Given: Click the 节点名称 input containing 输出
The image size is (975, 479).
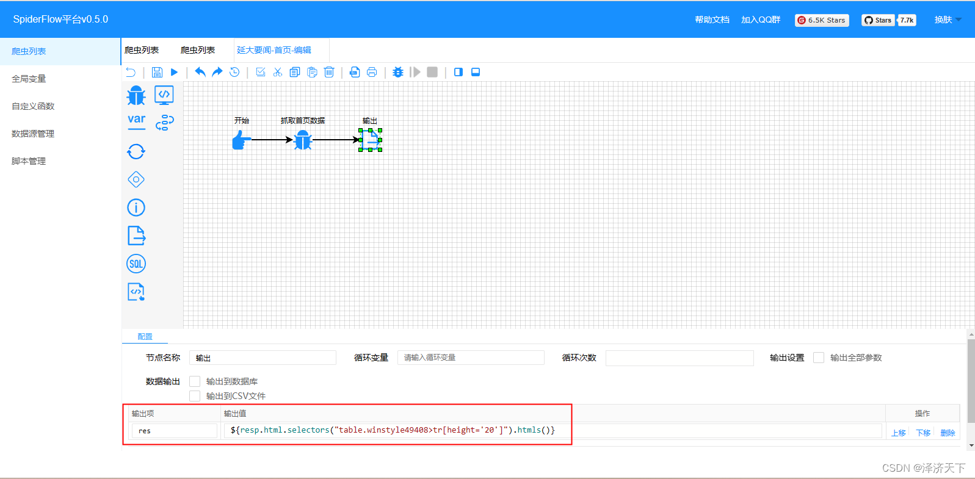Looking at the screenshot, I should pos(263,358).
